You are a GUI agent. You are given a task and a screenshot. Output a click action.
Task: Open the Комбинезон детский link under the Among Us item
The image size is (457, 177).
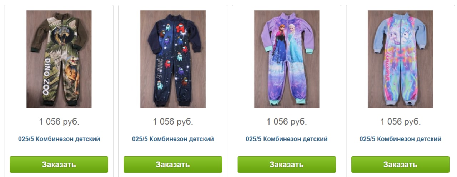[173, 139]
